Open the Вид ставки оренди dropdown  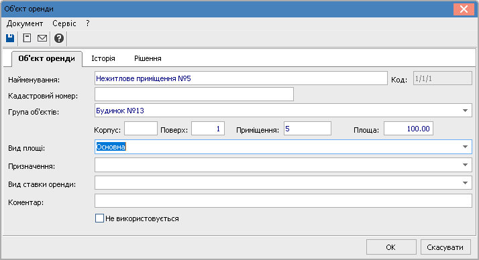[x=466, y=183]
